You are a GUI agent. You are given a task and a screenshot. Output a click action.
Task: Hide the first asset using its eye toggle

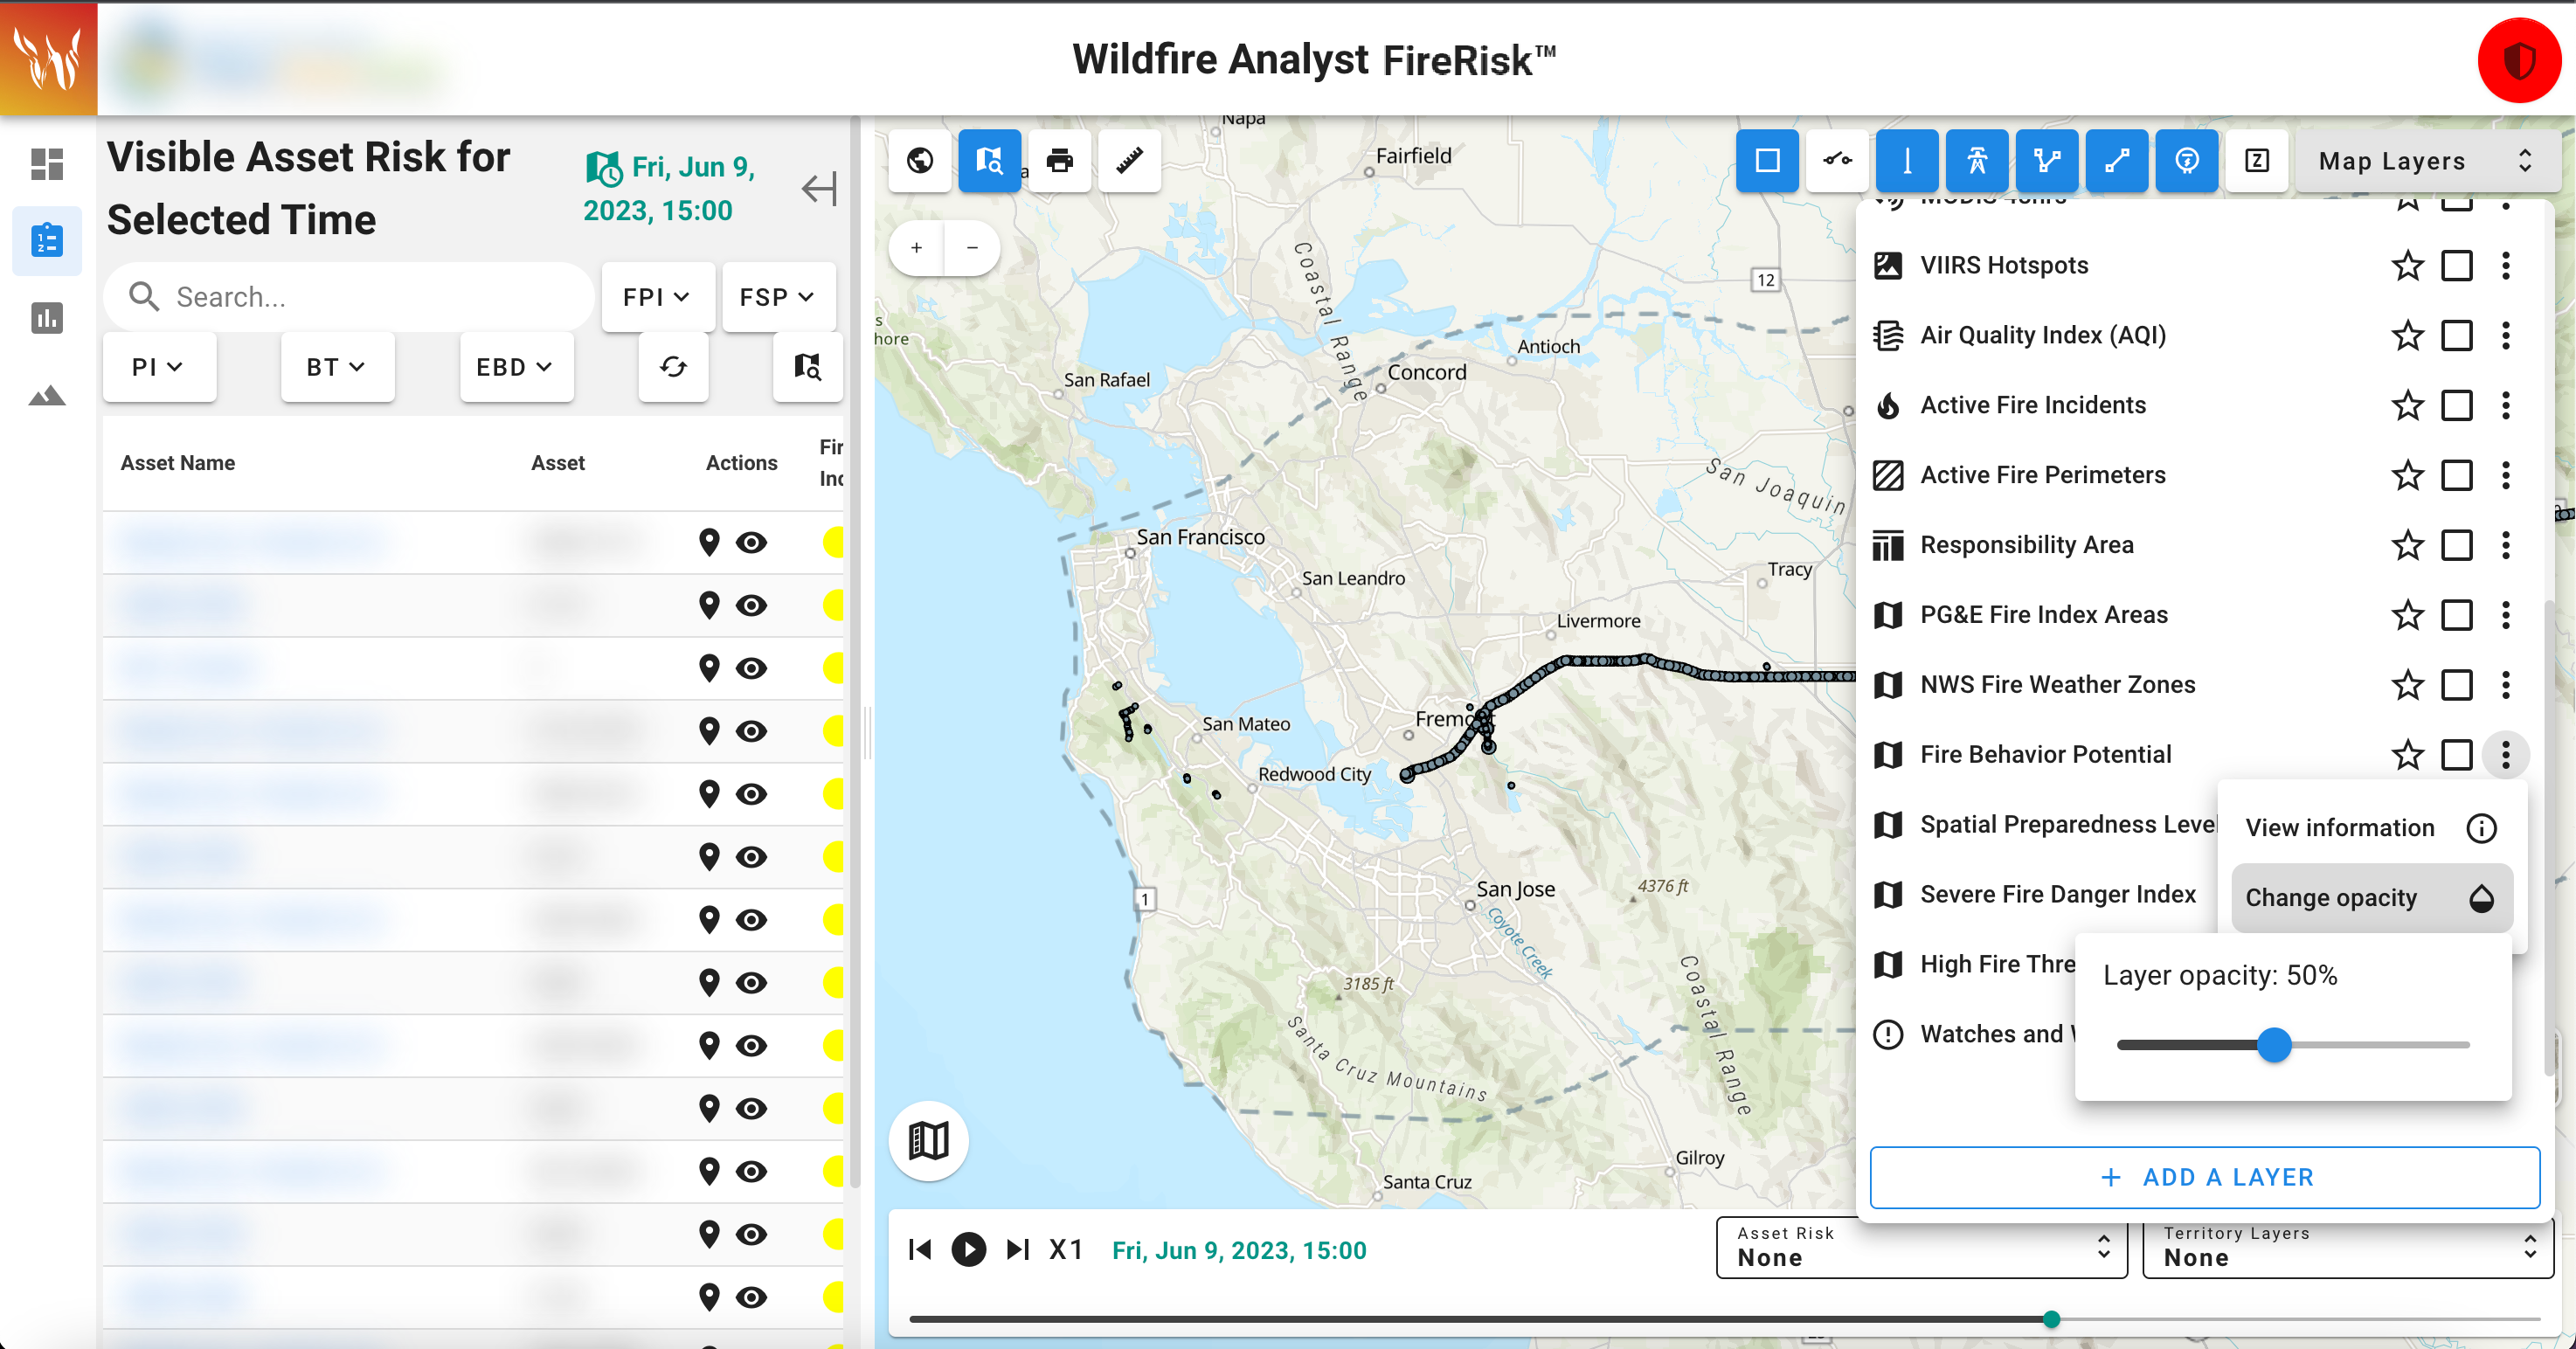click(752, 542)
